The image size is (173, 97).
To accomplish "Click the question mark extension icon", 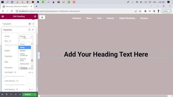I will [x=158, y=11].
